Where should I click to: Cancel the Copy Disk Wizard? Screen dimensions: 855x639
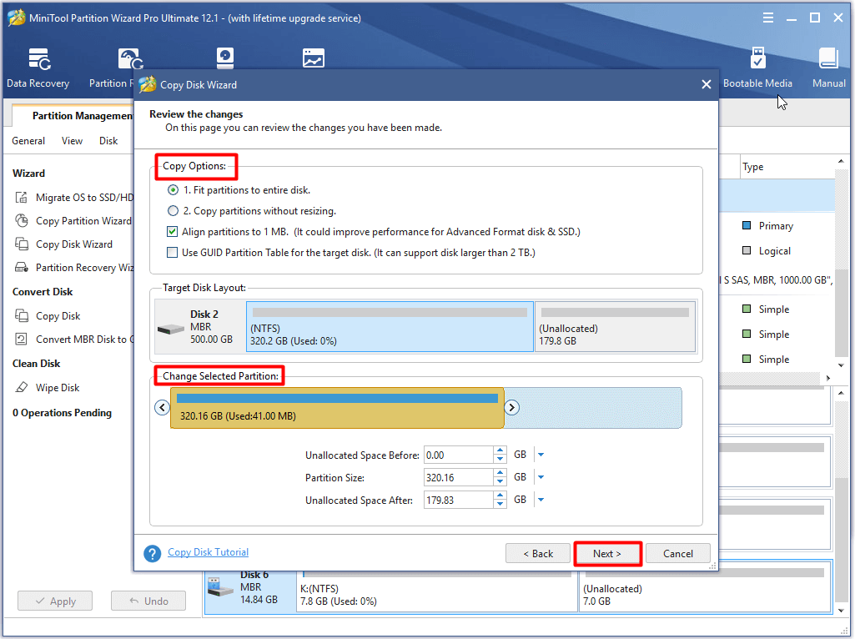[x=678, y=553]
